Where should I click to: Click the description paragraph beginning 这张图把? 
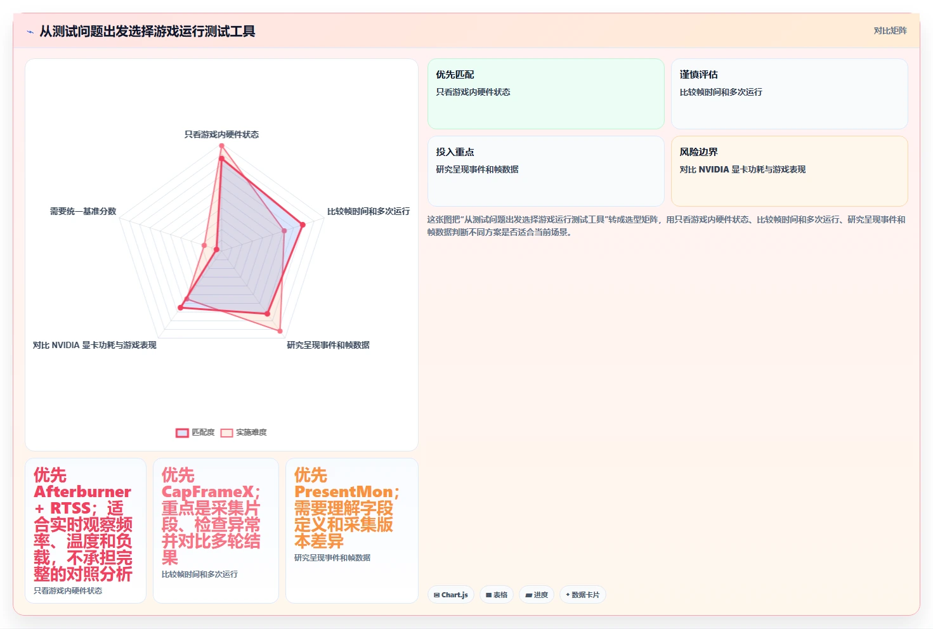(666, 226)
